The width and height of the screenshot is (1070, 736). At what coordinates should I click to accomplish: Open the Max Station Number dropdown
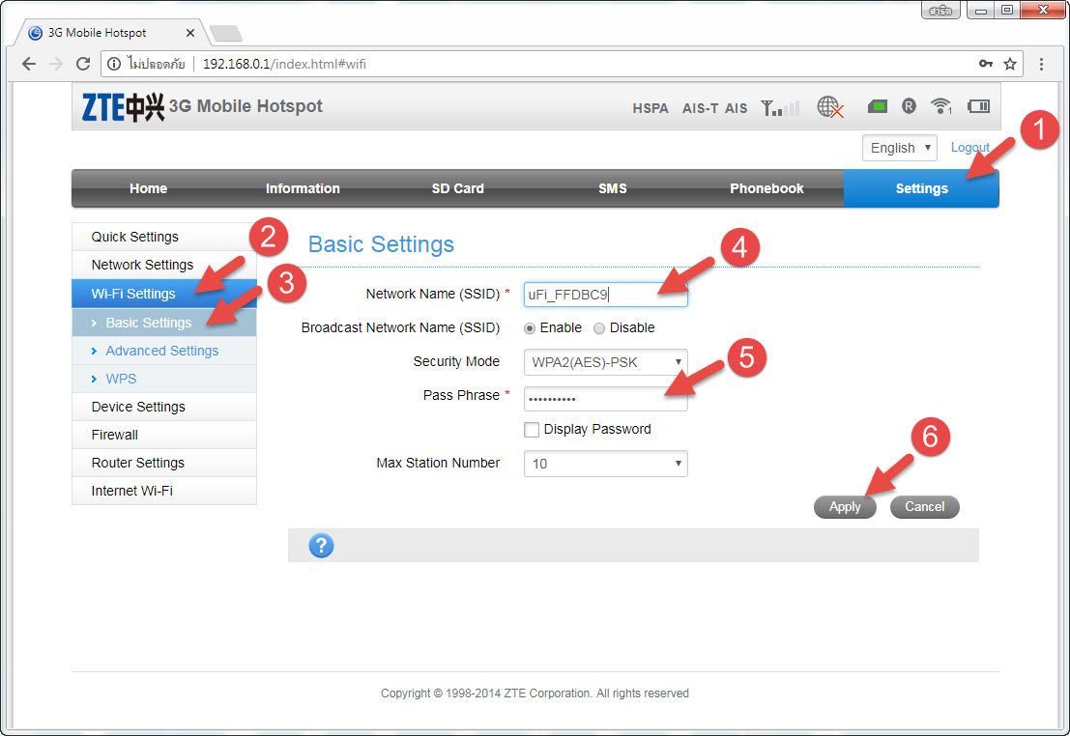point(605,464)
